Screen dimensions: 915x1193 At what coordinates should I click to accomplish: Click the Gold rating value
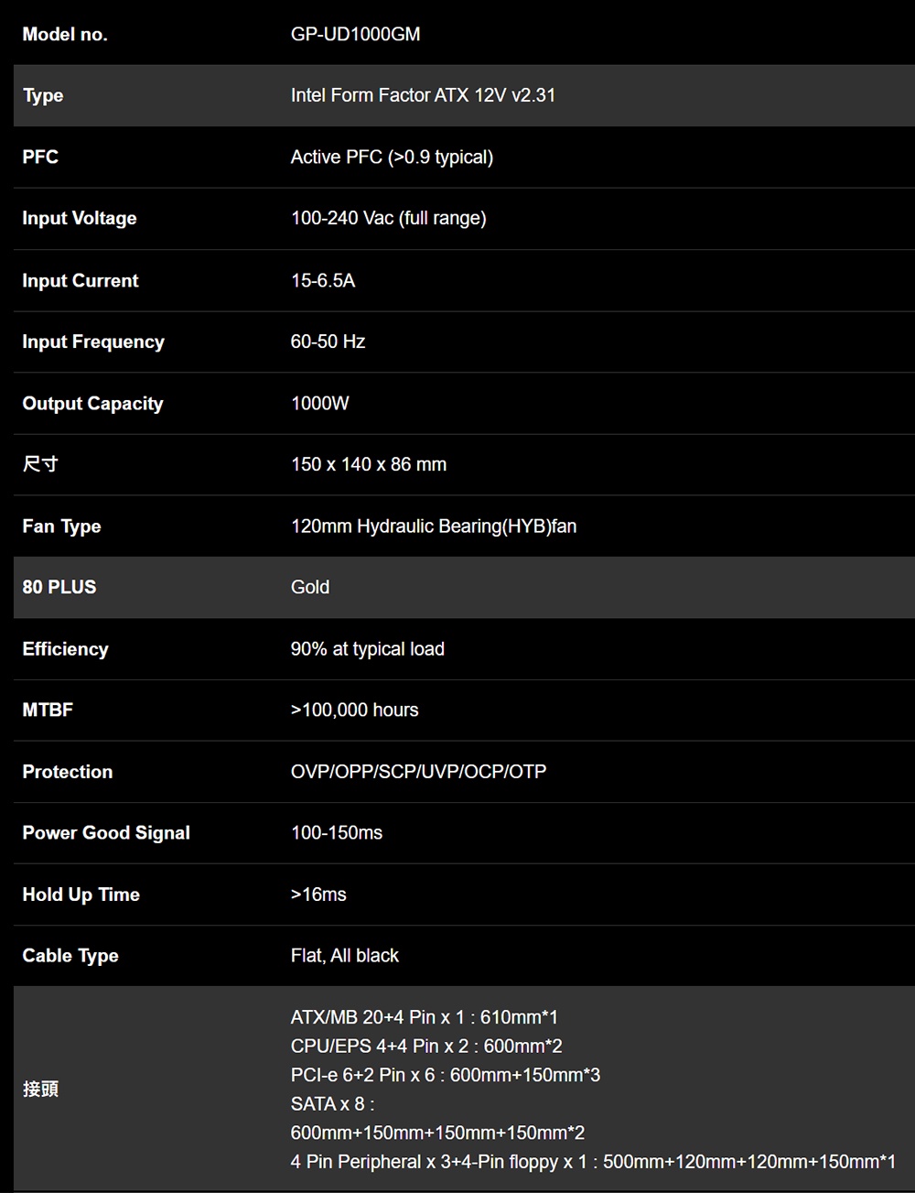[x=309, y=588]
